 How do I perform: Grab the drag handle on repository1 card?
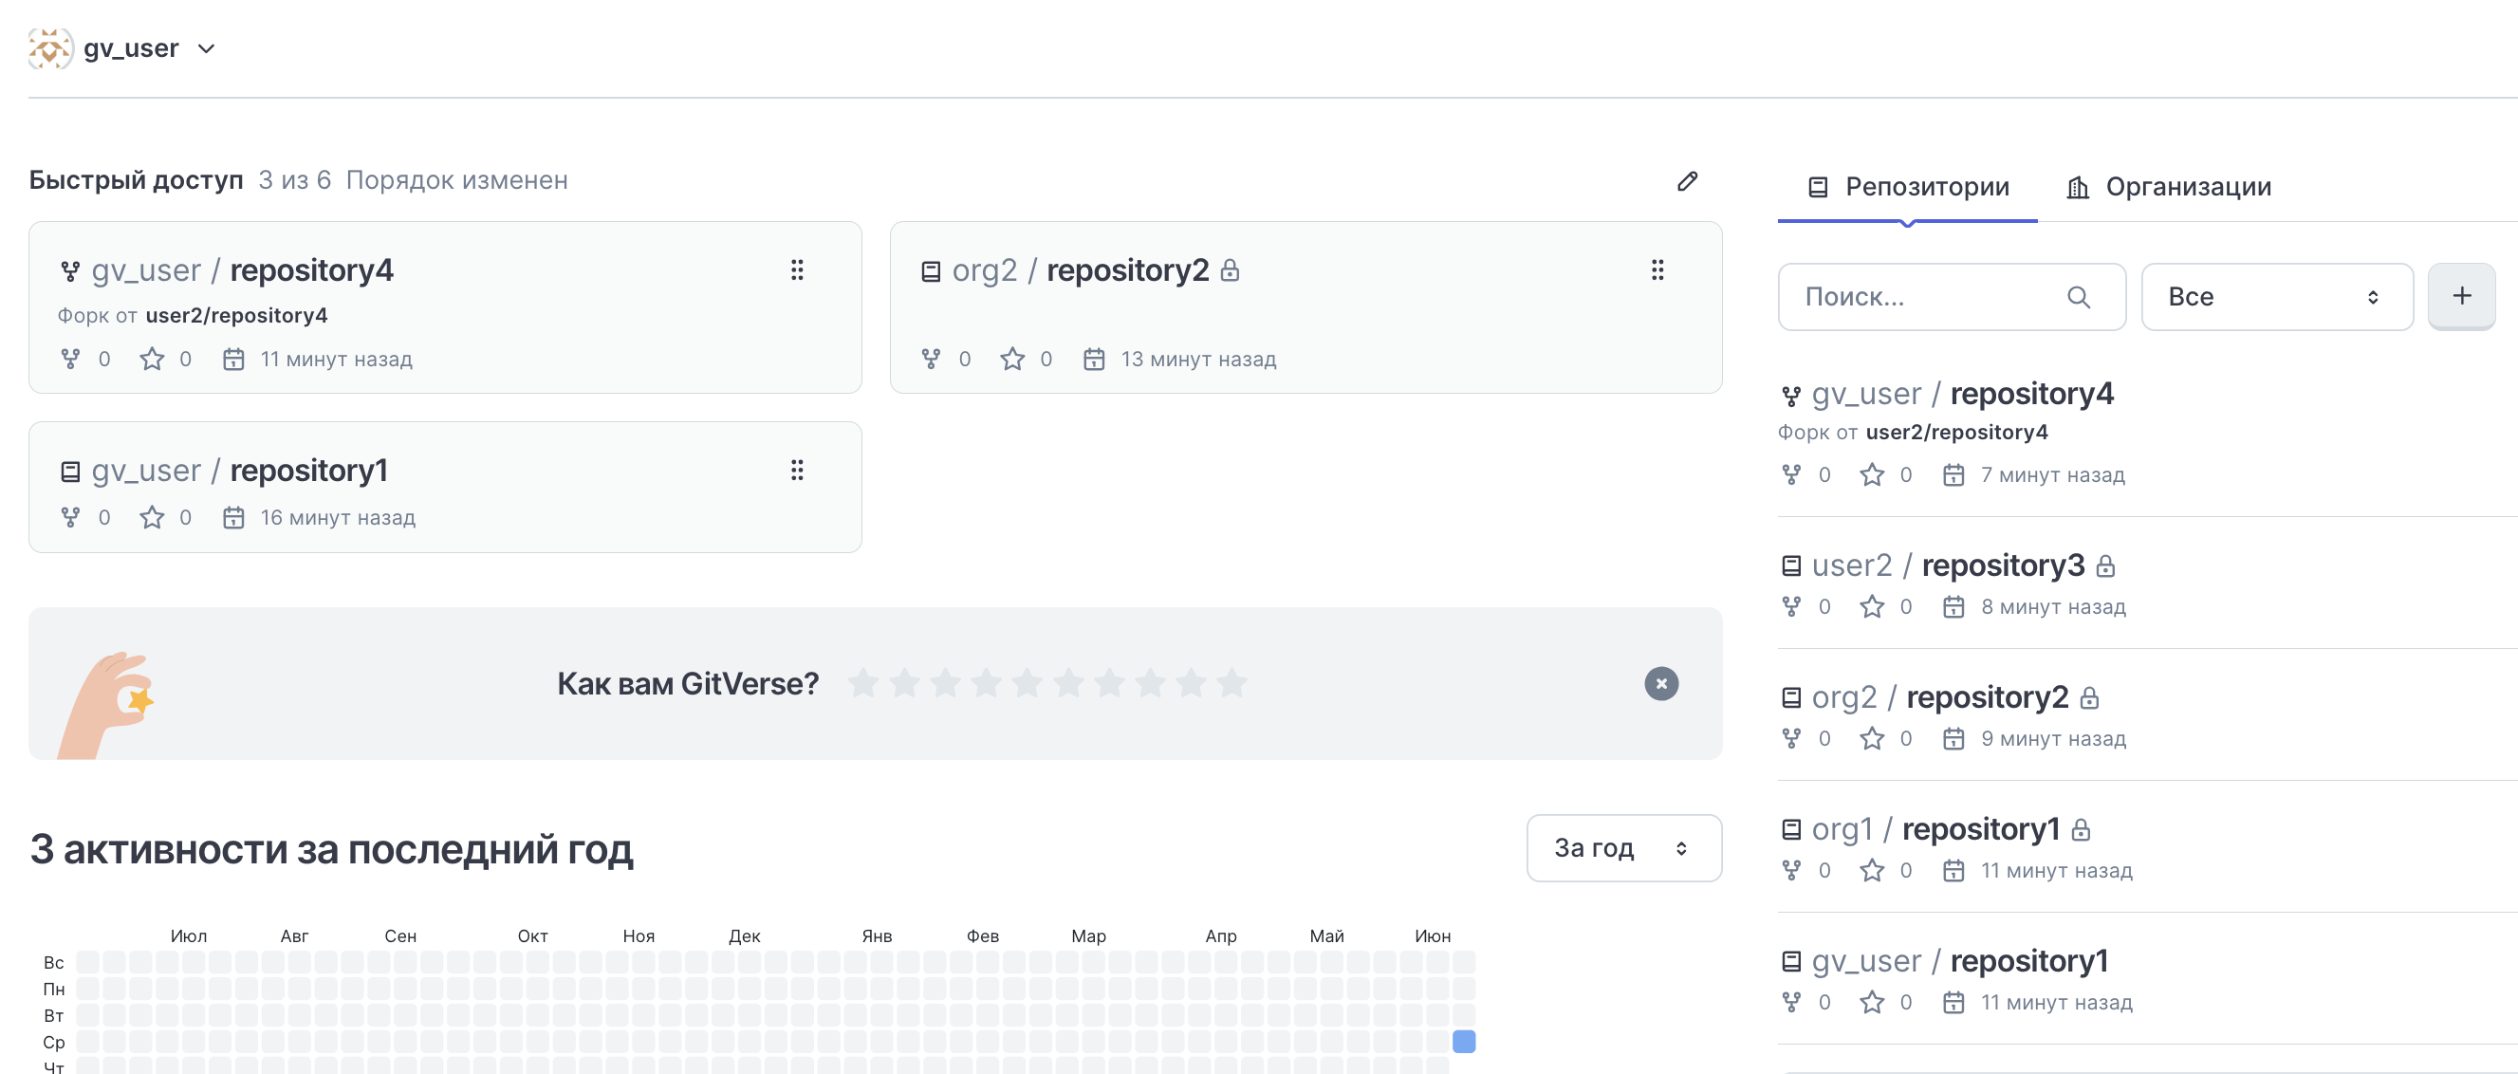tap(797, 470)
